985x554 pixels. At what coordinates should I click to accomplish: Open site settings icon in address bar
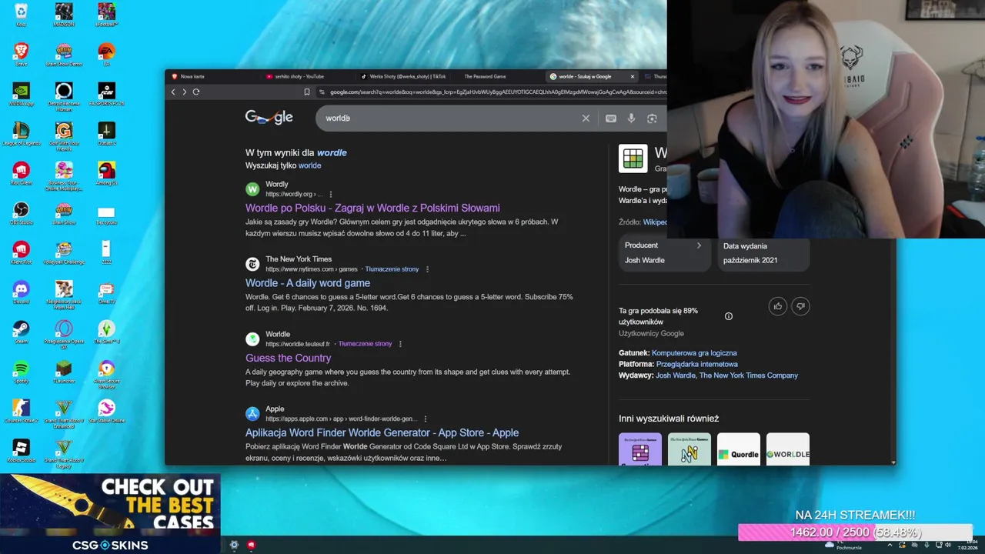pyautogui.click(x=322, y=92)
